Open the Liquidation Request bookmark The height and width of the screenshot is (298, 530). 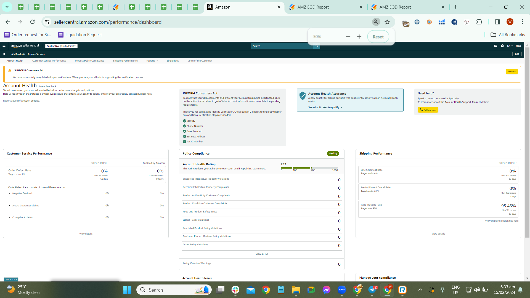tap(80, 35)
